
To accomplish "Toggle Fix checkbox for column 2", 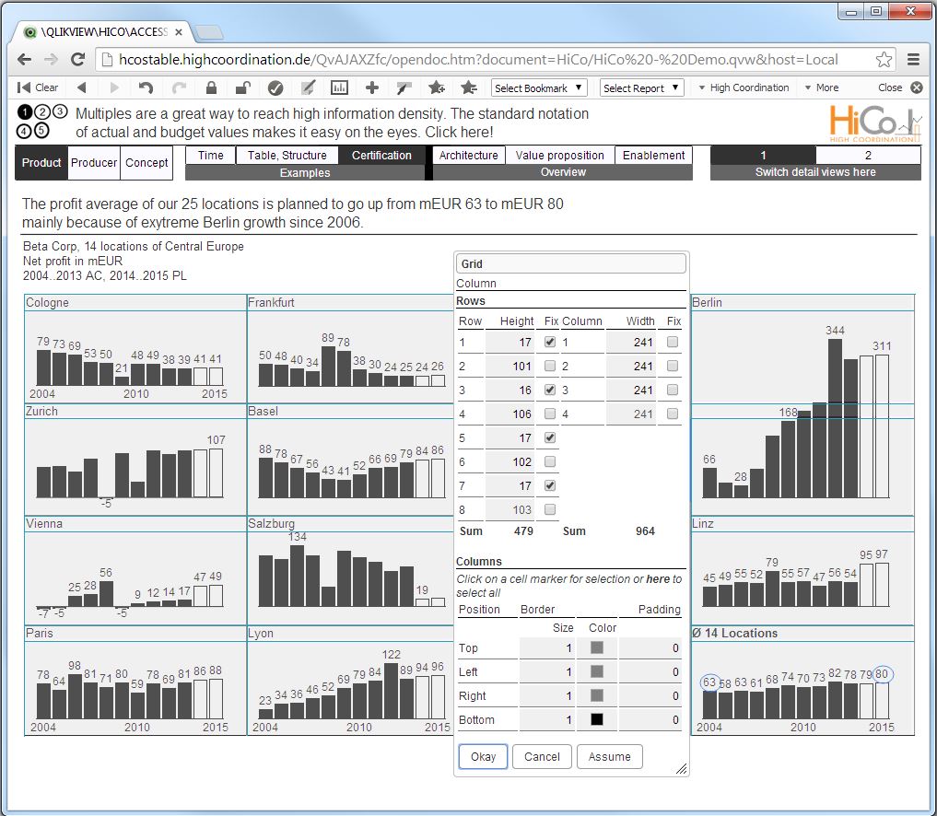I will pos(673,366).
